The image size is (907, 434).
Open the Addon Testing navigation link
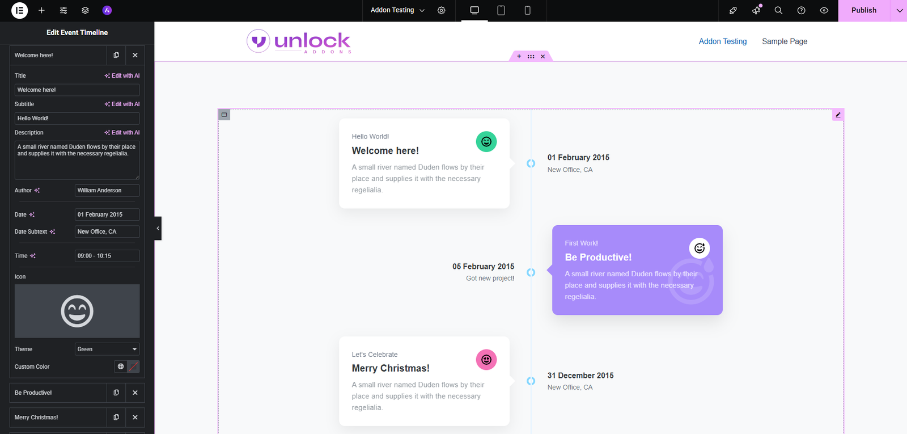tap(722, 41)
